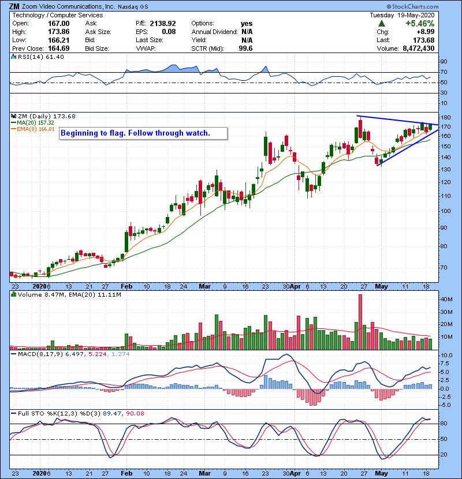Click the Volume value 8,472,430
462x479 pixels.
(419, 48)
